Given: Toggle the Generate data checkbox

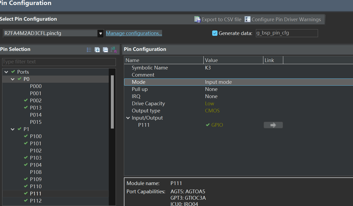Looking at the screenshot, I should [x=215, y=33].
